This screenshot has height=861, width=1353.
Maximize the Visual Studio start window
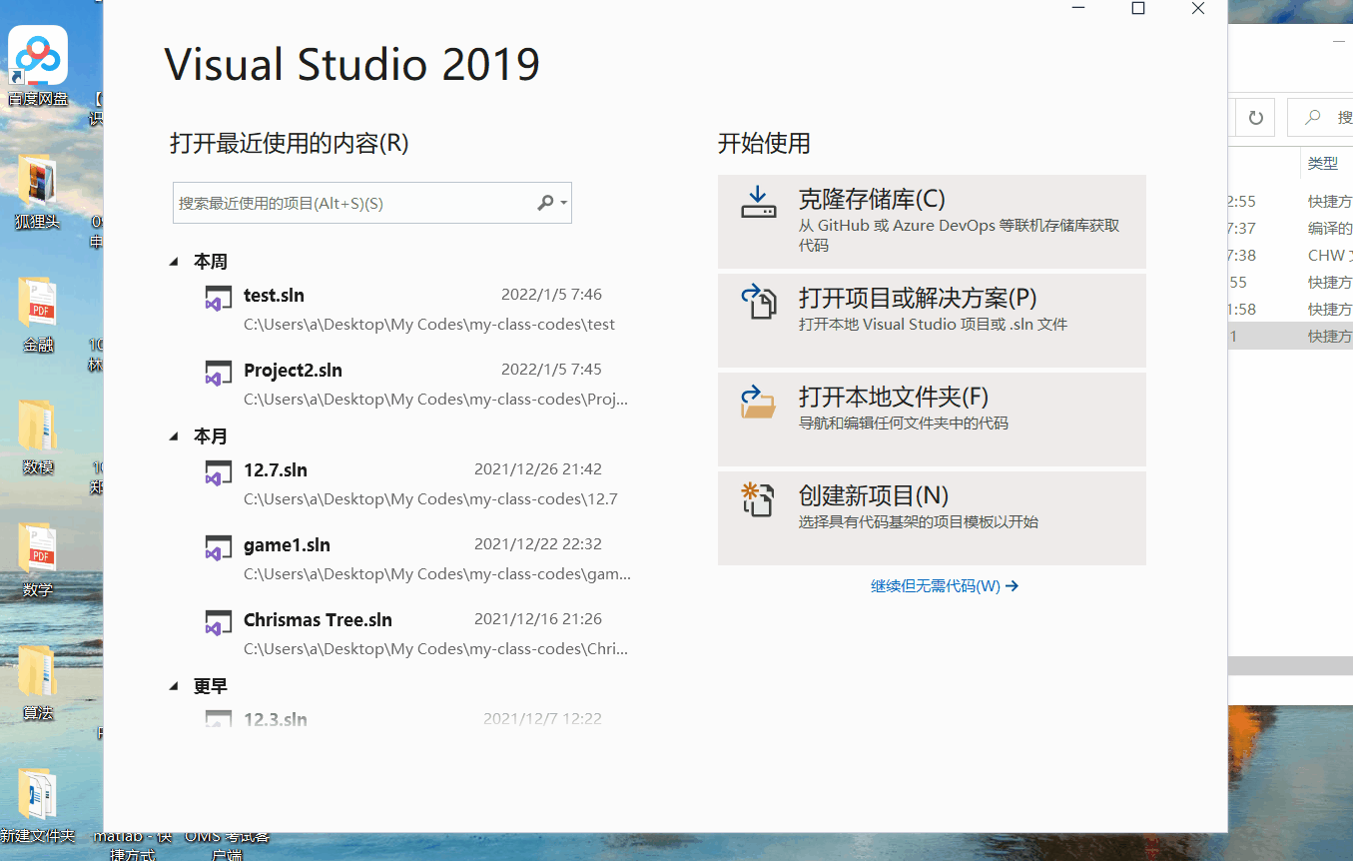tap(1137, 8)
